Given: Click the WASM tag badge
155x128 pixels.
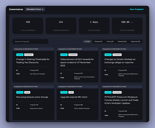Looking at the screenshot, I should pos(27,92).
